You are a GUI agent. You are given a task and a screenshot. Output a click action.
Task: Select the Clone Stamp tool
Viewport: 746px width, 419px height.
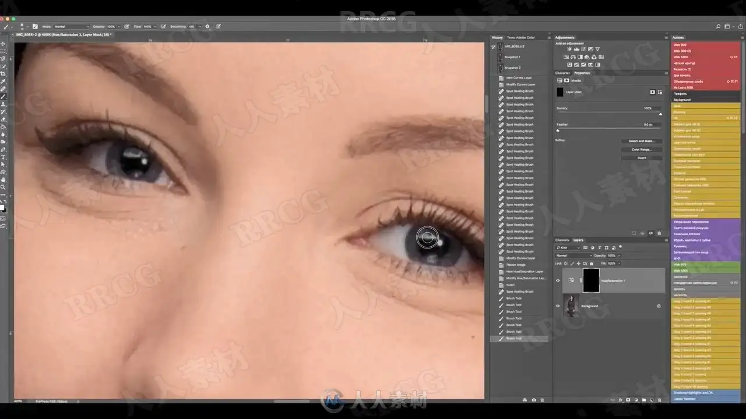[3, 104]
